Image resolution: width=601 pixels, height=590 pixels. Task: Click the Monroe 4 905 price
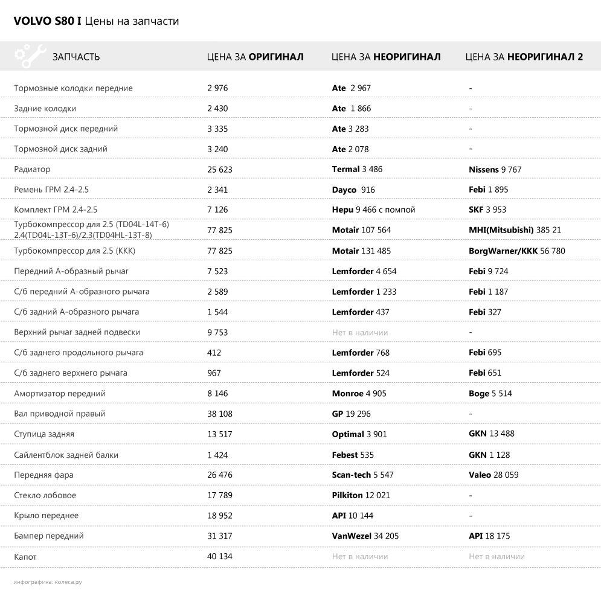359,394
